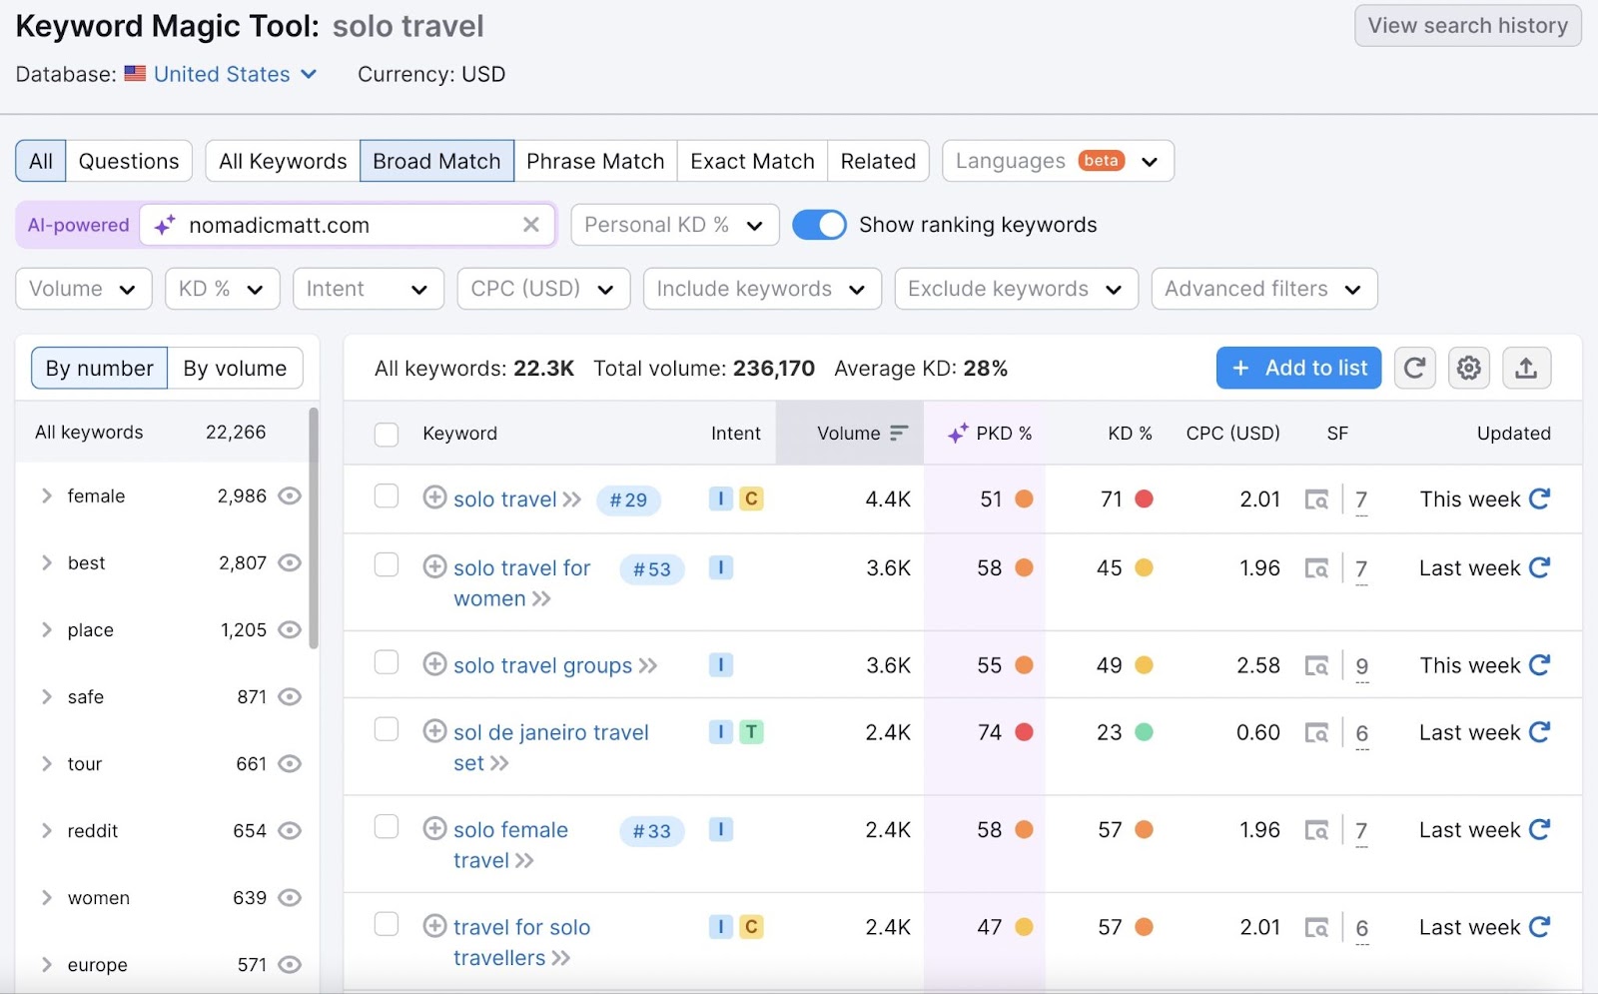Check the 'solo travel groups' checkbox
The width and height of the screenshot is (1598, 994).
(387, 662)
